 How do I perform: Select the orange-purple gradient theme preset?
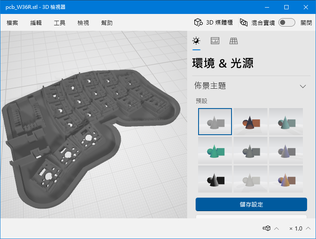click(x=286, y=179)
